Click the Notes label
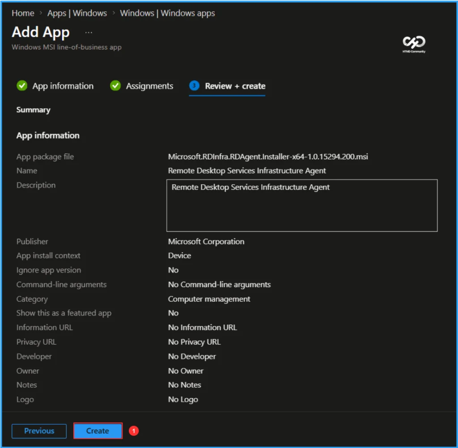The width and height of the screenshot is (458, 448). 26,385
